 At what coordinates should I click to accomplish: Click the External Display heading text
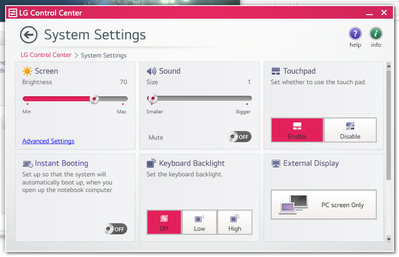pos(311,163)
